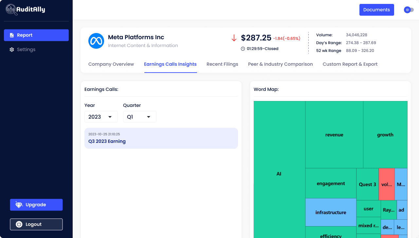Click the Ray... word map tile
419x238 pixels.
pos(389,210)
